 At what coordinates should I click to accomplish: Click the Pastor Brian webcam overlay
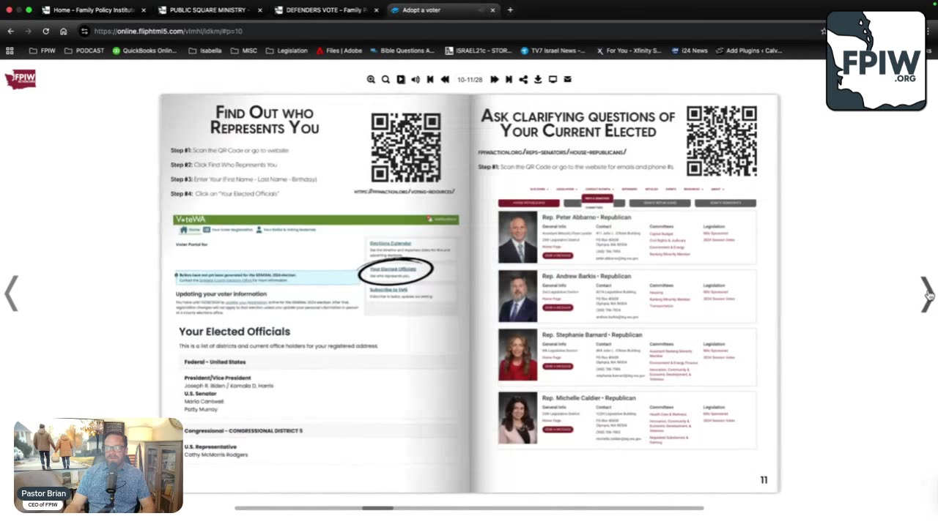98,466
